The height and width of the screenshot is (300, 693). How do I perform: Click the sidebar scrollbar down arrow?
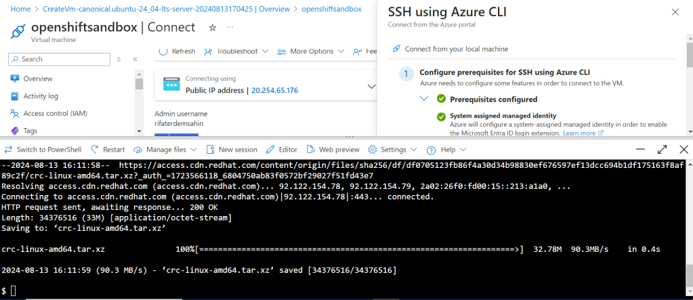(140, 131)
